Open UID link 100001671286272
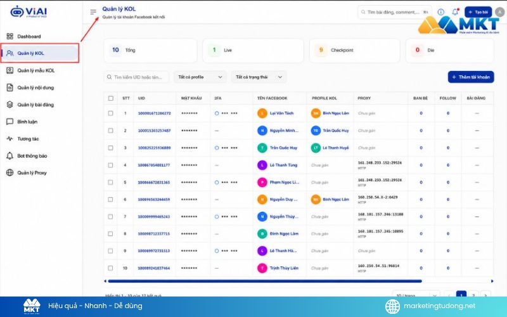Screen dimensions: 507x317 [x=154, y=113]
